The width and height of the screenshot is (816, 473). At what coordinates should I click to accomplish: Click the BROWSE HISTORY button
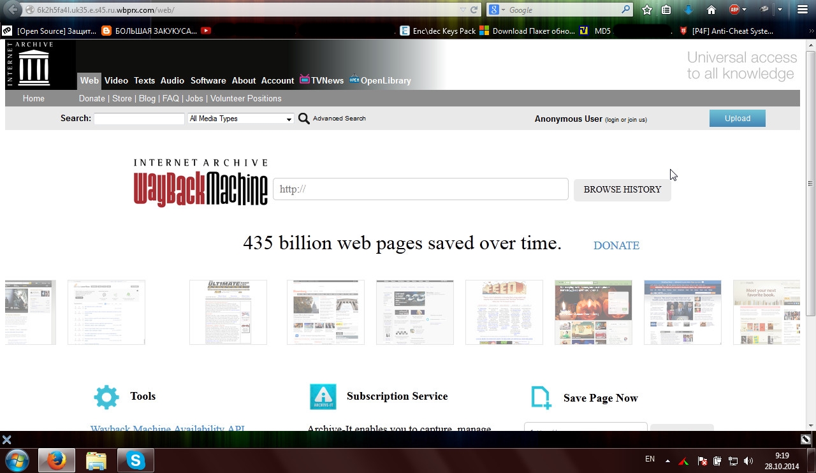[622, 189]
